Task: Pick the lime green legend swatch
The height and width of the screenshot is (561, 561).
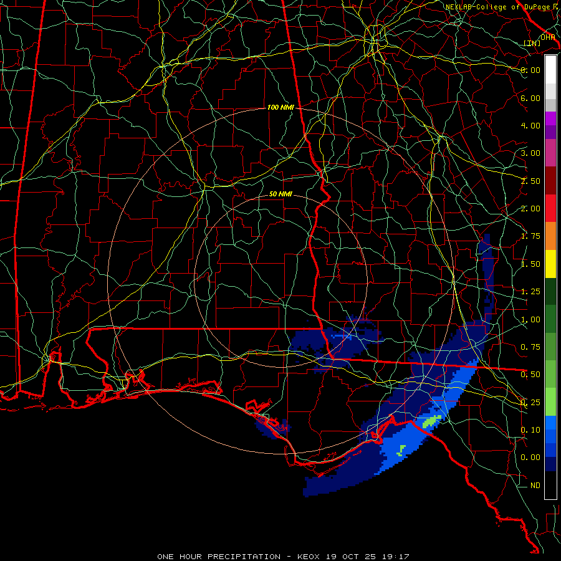Action: click(x=550, y=402)
